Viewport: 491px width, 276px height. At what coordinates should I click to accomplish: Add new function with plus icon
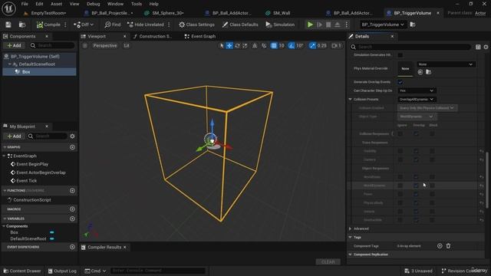point(72,191)
